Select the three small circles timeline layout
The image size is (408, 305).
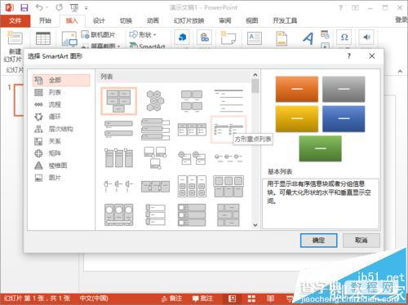(228, 157)
